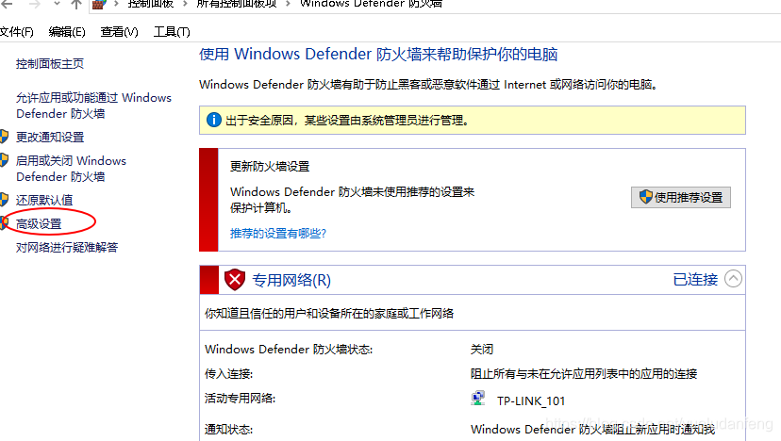Expand breadcrumb arrow after 控制面板
Viewport: 781px width, 441px height.
tap(185, 4)
